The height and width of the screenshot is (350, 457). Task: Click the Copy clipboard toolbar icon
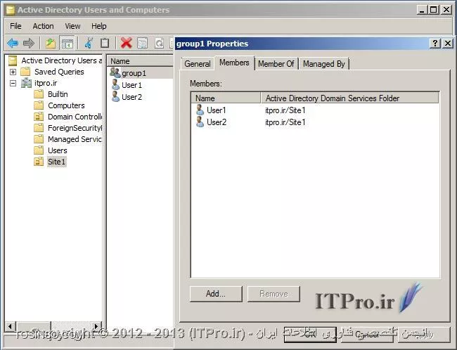105,43
